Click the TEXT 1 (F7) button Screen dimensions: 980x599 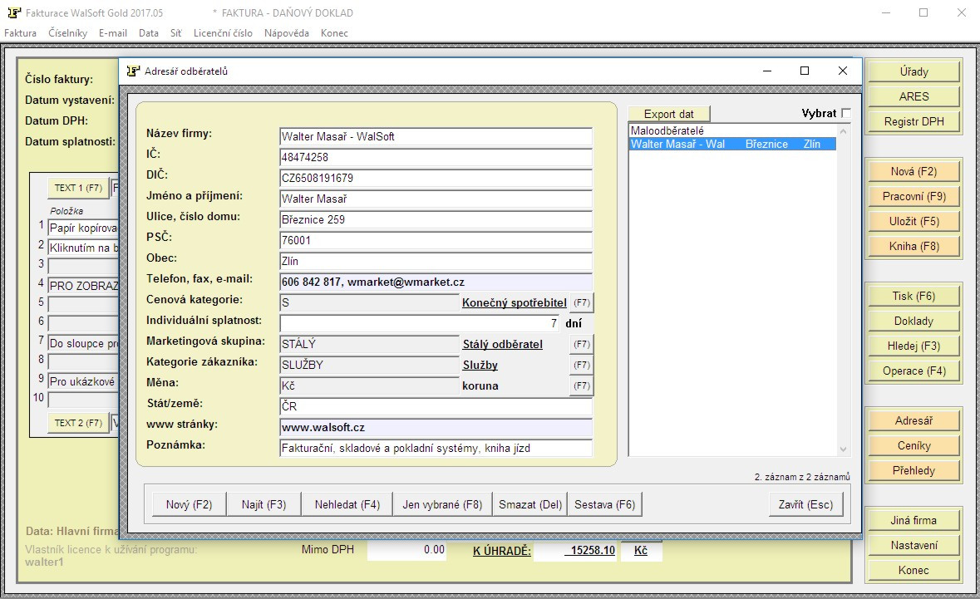[x=78, y=188]
